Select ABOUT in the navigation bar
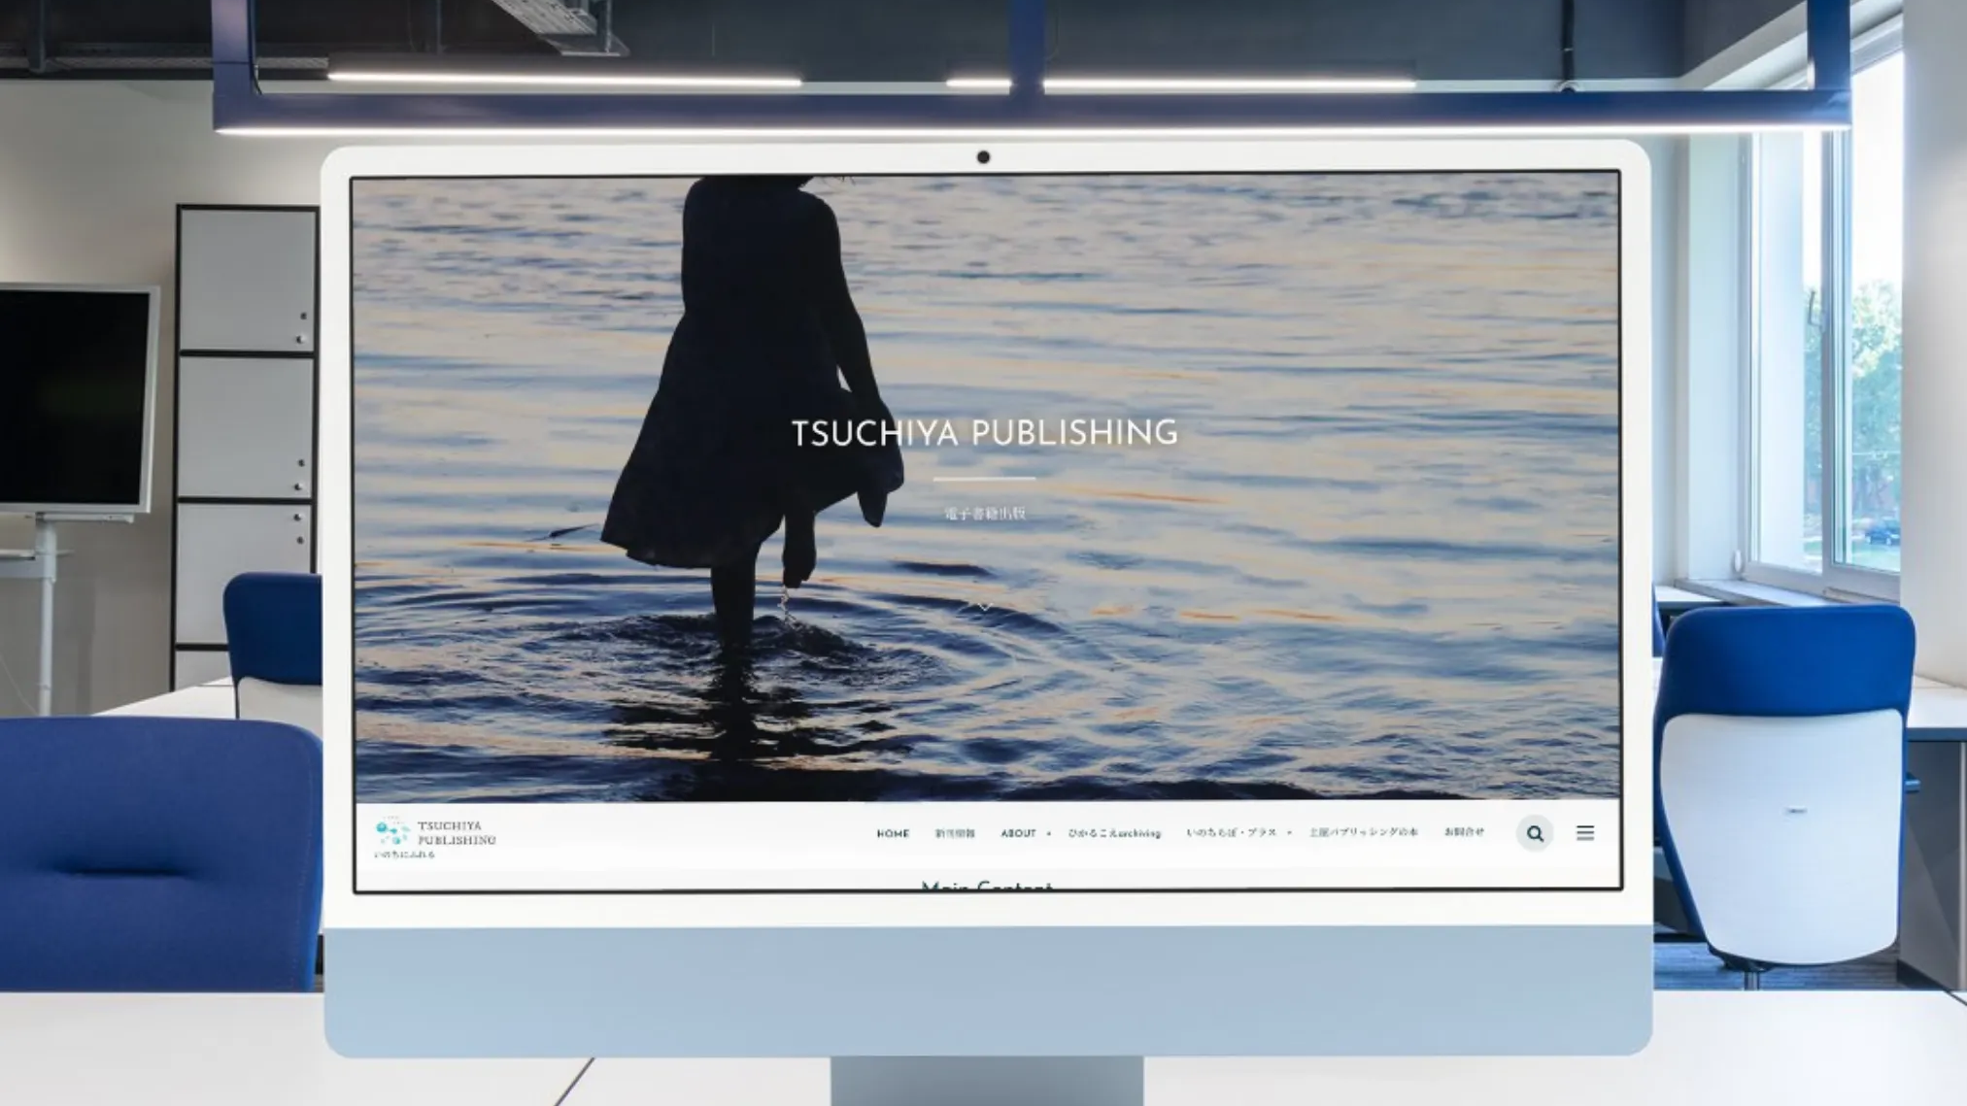This screenshot has width=1967, height=1106. point(1018,834)
